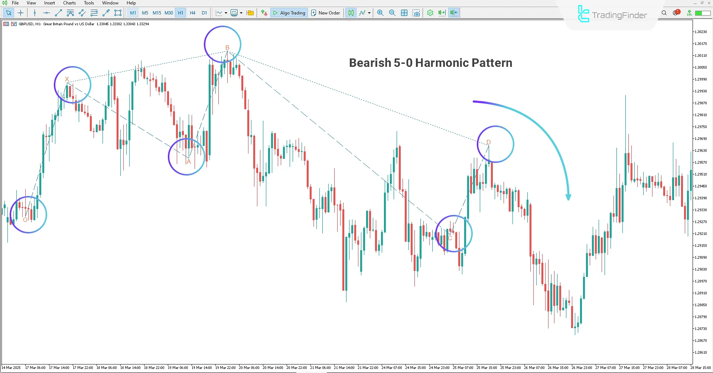Capture a chart screenshot
The height and width of the screenshot is (373, 713).
pos(416,13)
